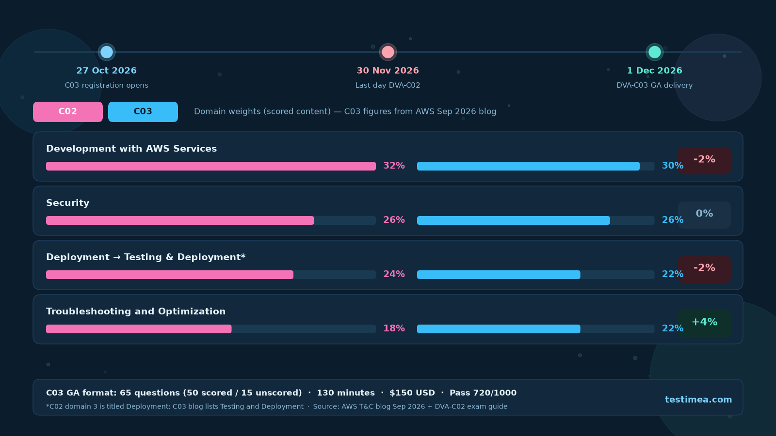Click the 0% change badge for Security
776x436 pixels.
click(x=704, y=215)
